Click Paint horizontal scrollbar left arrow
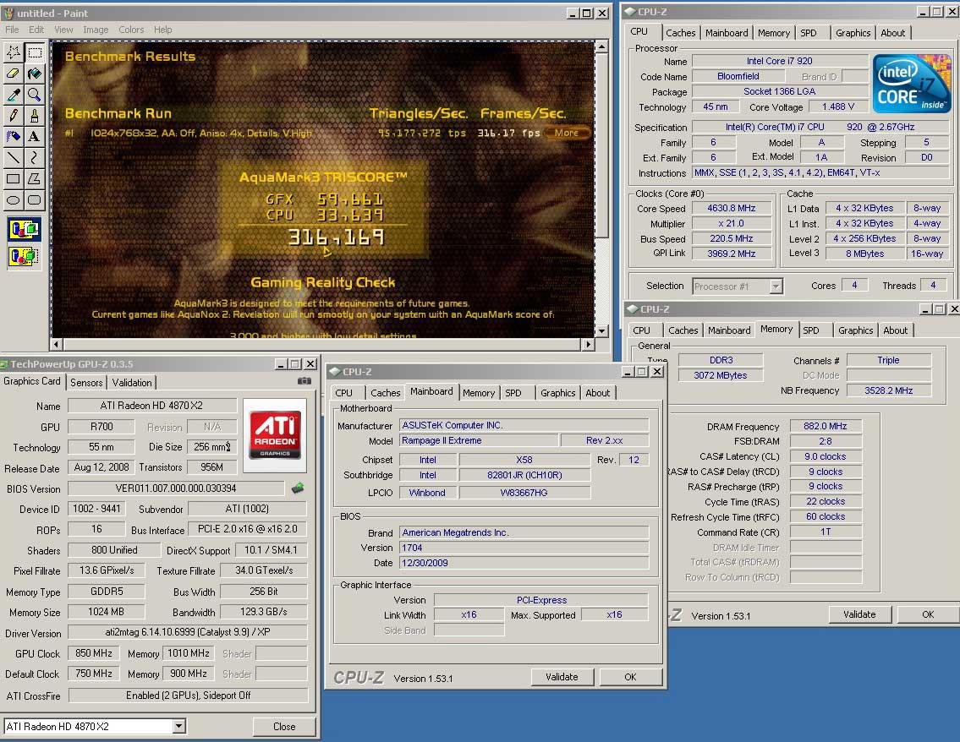 (57, 345)
